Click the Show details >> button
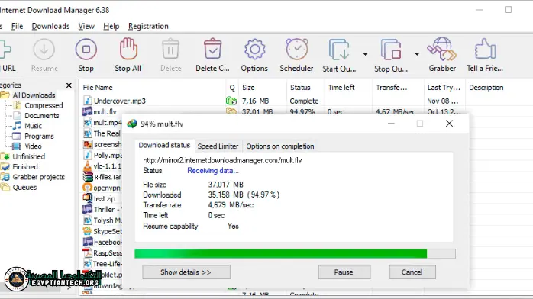This screenshot has width=533, height=299. (186, 272)
